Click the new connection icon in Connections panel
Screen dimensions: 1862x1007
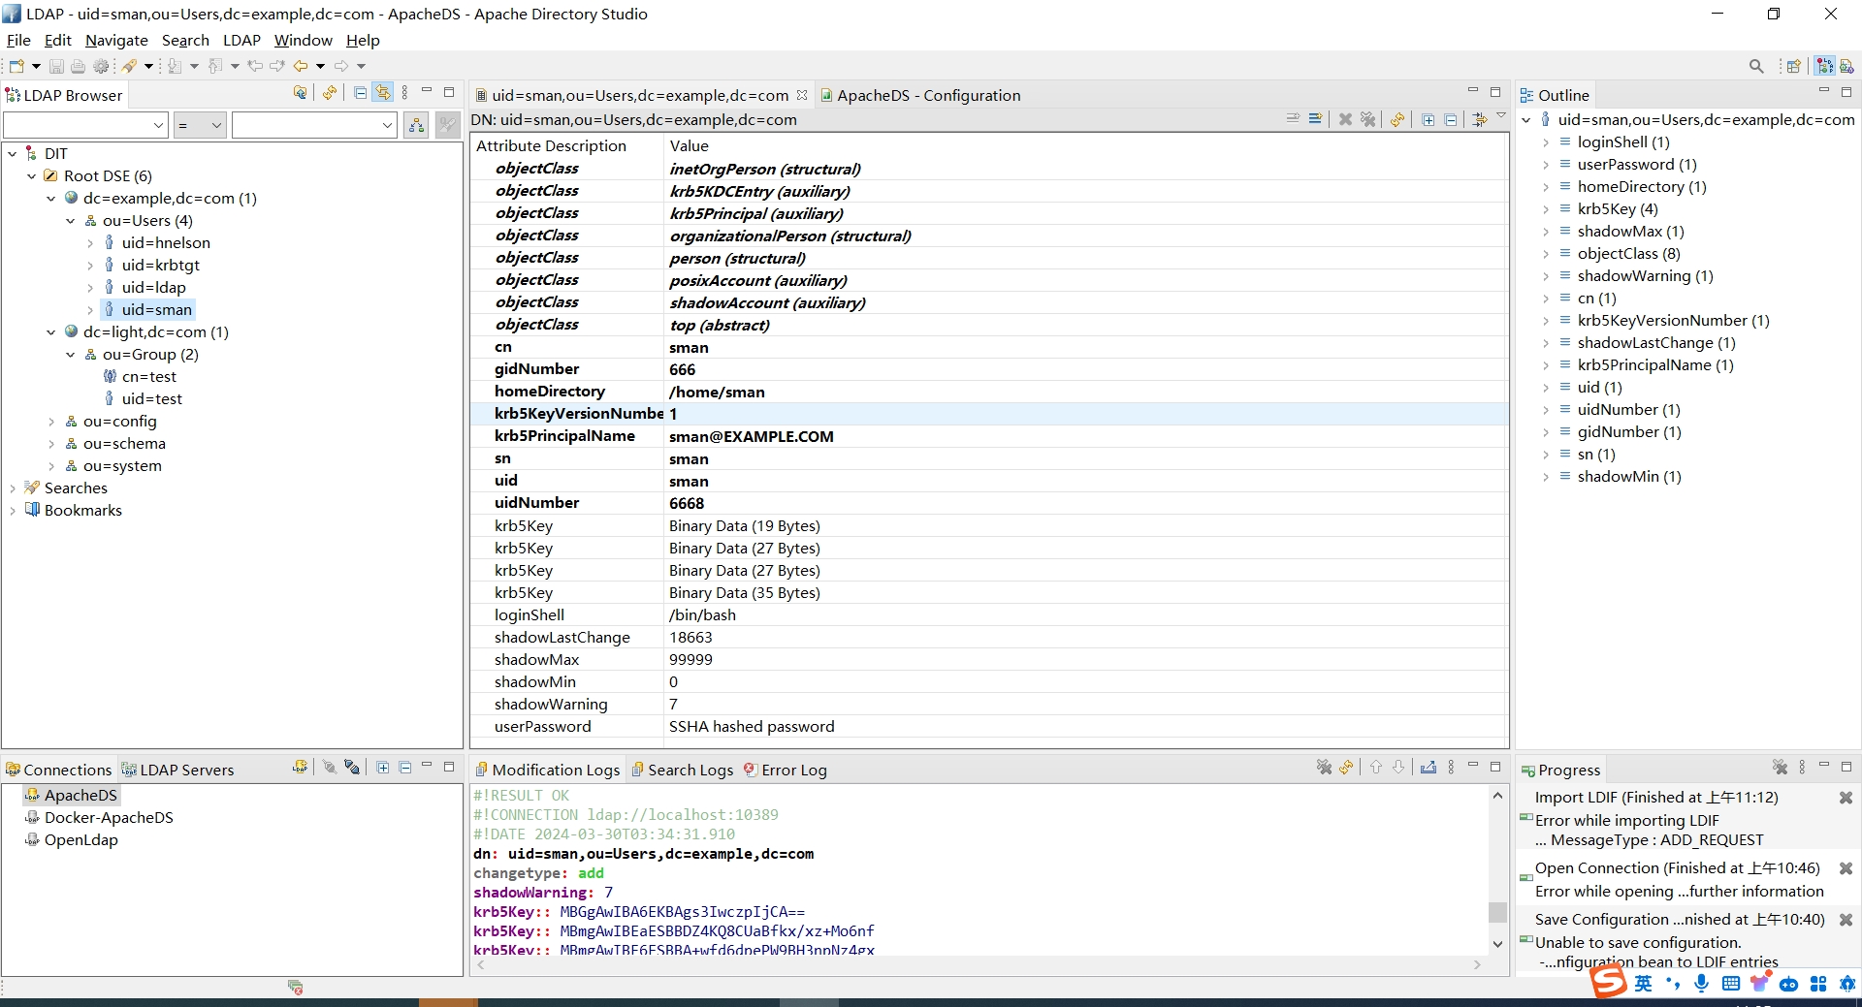(301, 768)
